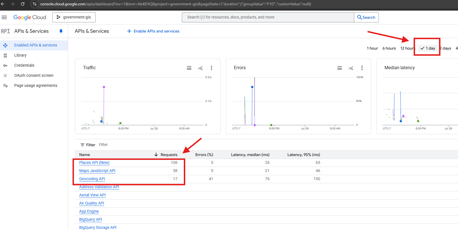Open the main navigation hamburger menu

tap(4, 17)
